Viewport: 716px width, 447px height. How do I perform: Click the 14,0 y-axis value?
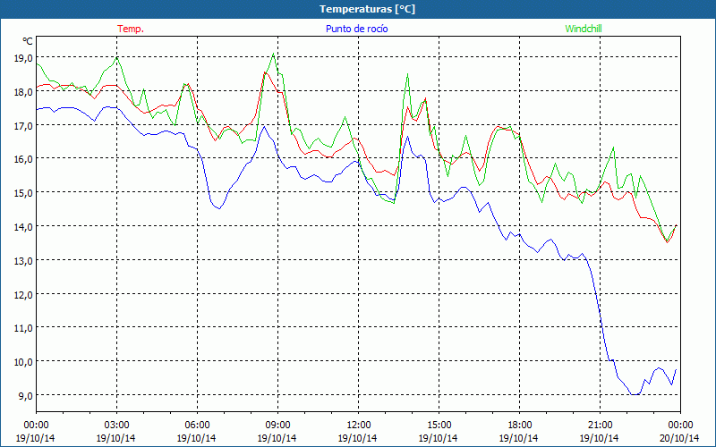[x=24, y=227]
